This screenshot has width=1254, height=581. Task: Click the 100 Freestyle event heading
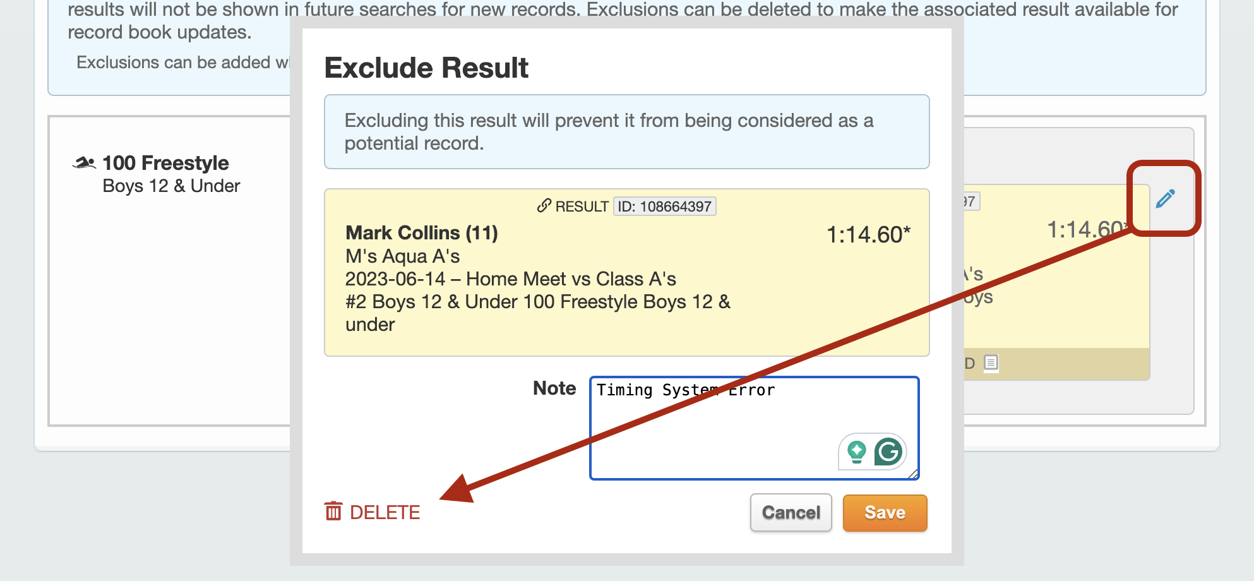pyautogui.click(x=165, y=163)
